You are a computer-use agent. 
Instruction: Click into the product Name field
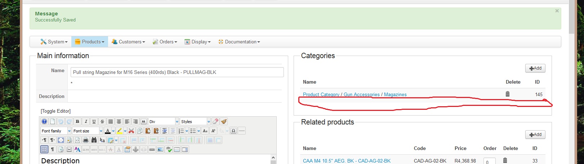tap(177, 72)
